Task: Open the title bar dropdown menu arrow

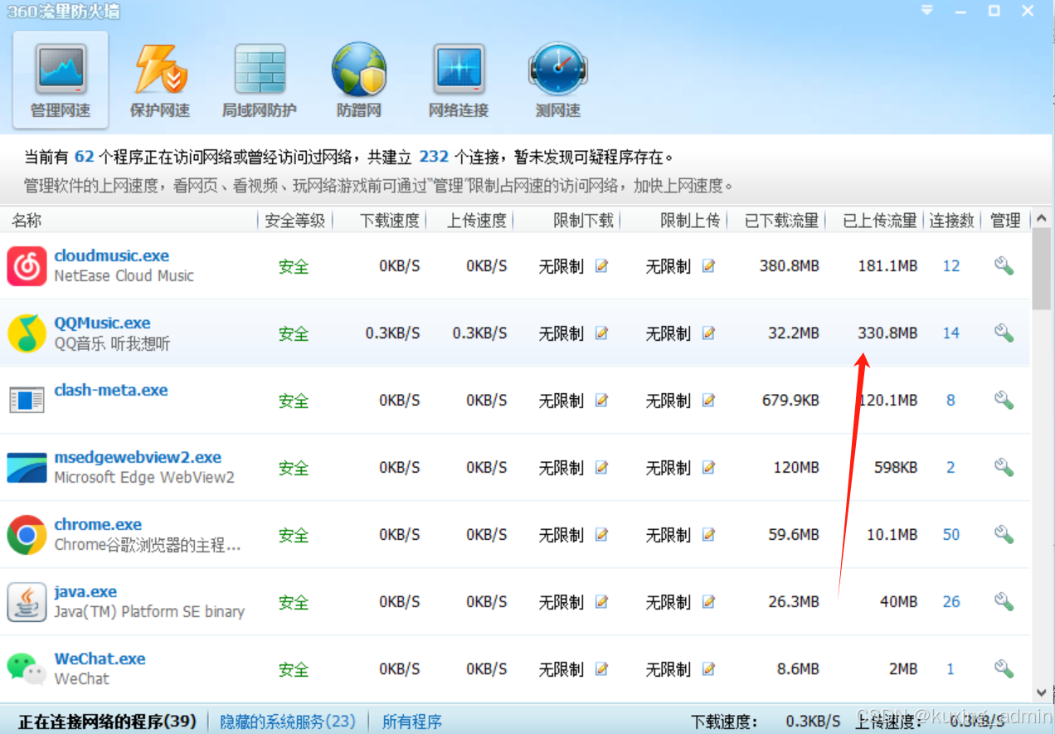Action: click(x=927, y=11)
